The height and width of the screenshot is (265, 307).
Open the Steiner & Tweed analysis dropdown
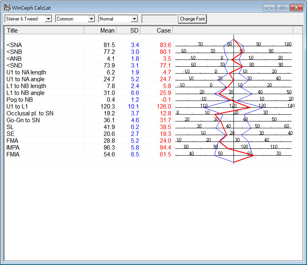(x=48, y=19)
